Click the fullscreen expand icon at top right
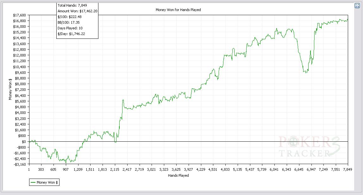This screenshot has width=363, height=195. [357, 6]
